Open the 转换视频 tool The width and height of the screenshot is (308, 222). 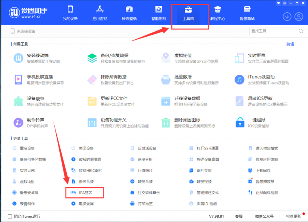pos(200,182)
